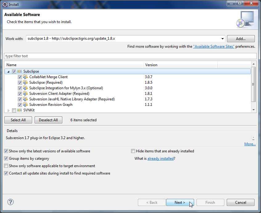This screenshot has height=213, width=261.
Task: Click Deselect All button
Action: click(48, 120)
